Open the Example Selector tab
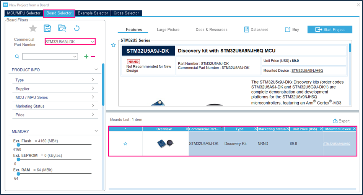363x195 pixels. [93, 13]
